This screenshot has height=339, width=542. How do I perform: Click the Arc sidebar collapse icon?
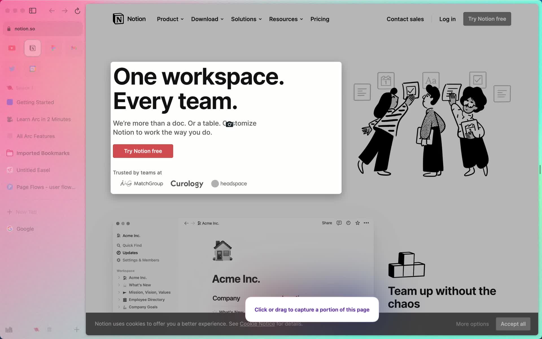pyautogui.click(x=33, y=10)
